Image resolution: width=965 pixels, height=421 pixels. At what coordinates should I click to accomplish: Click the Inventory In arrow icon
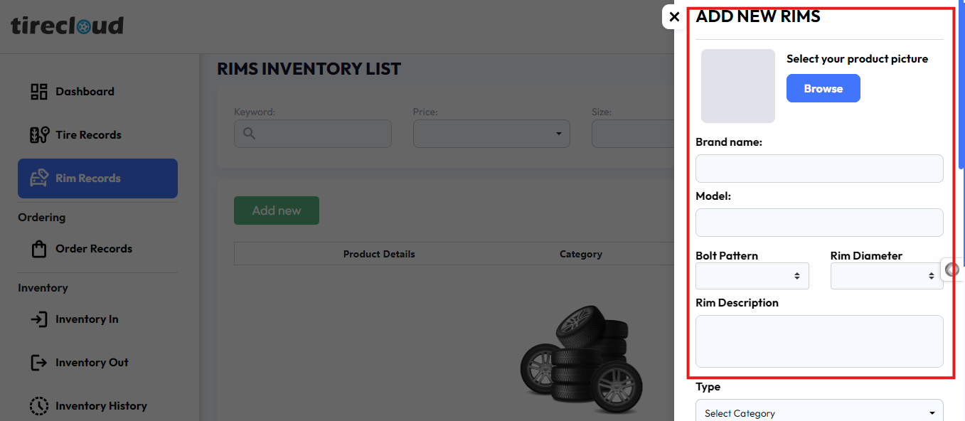pyautogui.click(x=38, y=319)
